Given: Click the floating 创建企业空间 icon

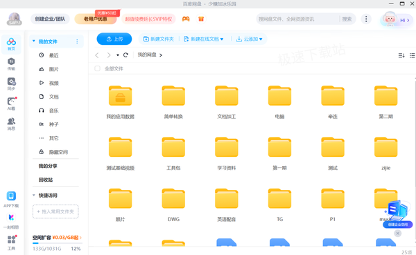Looking at the screenshot, I should pos(397,214).
